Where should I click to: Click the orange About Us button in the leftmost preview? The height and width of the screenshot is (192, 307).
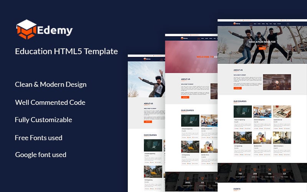pos(148,121)
